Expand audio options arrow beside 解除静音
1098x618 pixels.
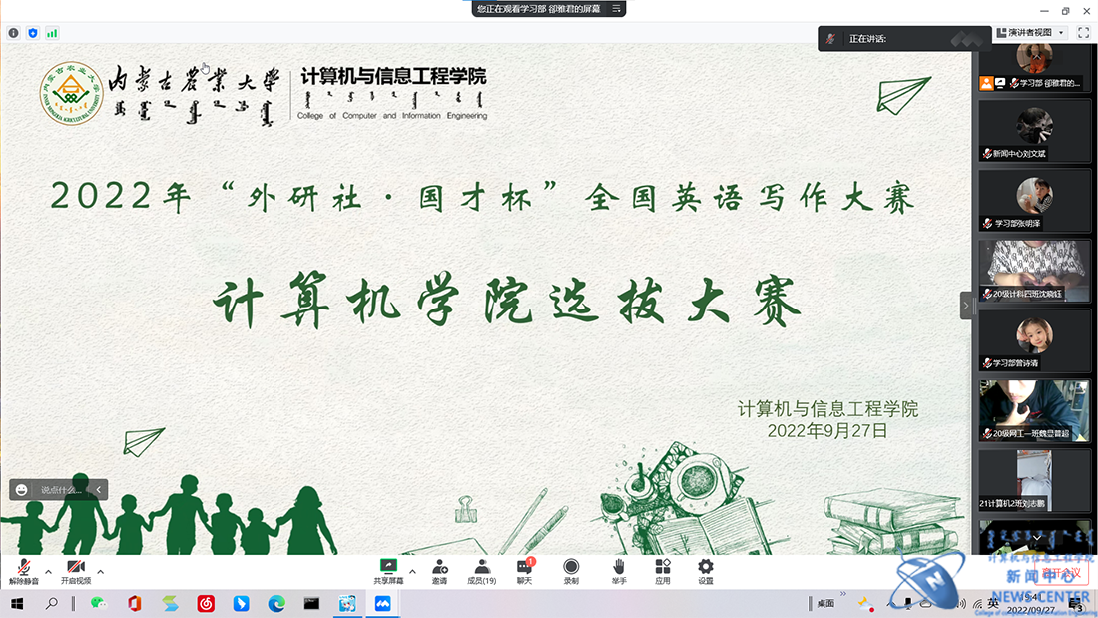coord(48,572)
